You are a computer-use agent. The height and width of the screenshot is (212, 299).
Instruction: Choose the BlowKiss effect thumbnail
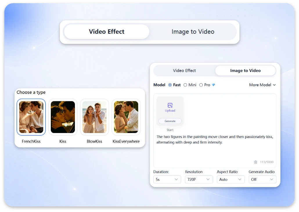(94, 117)
